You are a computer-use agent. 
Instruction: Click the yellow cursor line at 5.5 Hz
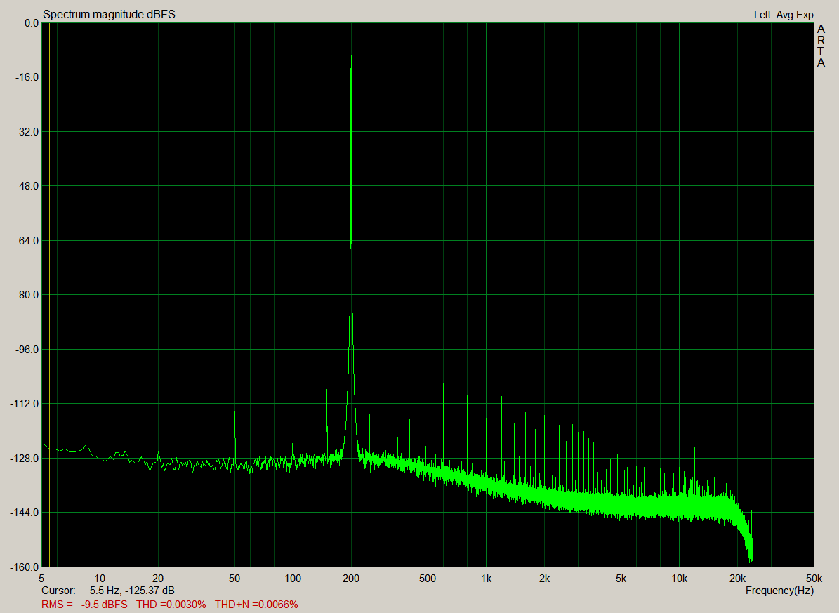point(49,294)
